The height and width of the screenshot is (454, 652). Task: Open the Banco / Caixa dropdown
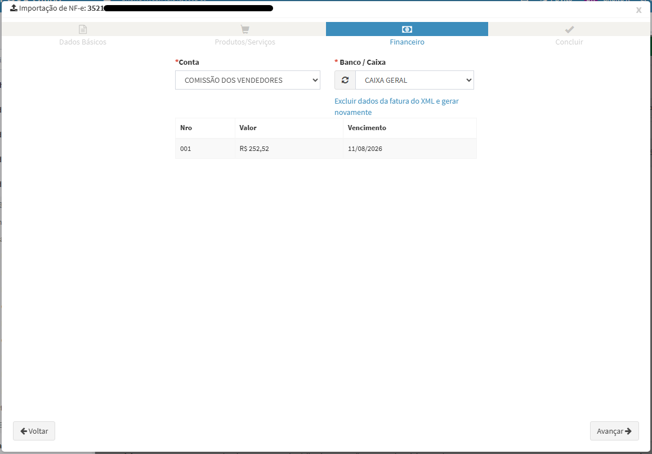414,81
